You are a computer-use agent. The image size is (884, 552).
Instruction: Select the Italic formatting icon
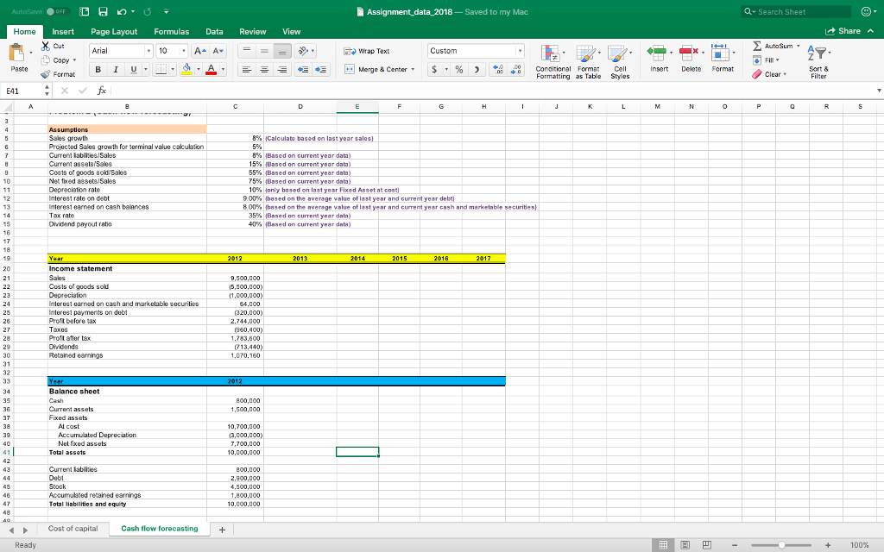click(115, 68)
